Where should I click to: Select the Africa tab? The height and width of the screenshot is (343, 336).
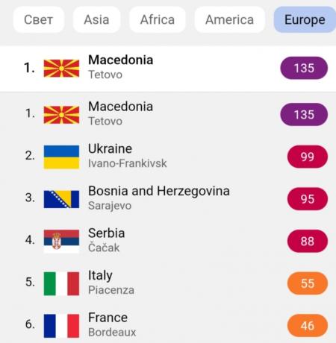[x=158, y=19]
